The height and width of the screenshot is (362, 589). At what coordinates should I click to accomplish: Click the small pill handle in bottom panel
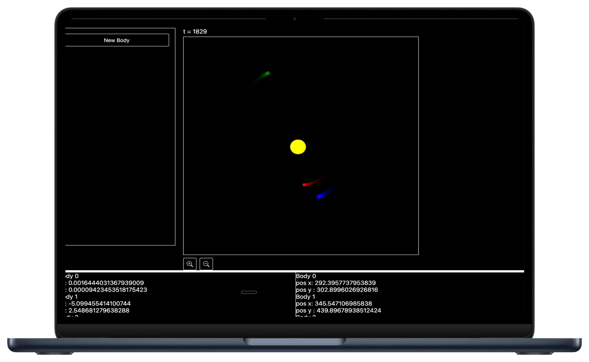(249, 292)
